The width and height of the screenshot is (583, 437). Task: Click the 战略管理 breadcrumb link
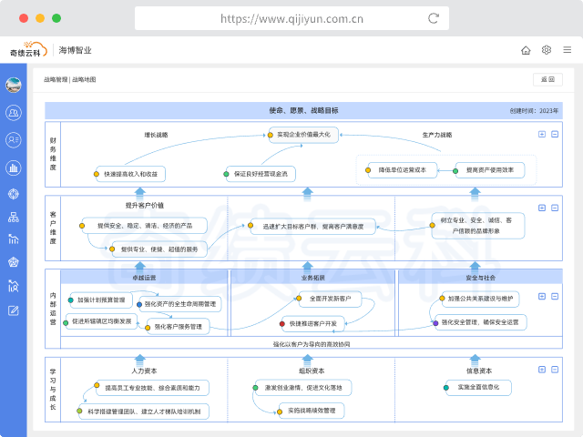click(55, 79)
